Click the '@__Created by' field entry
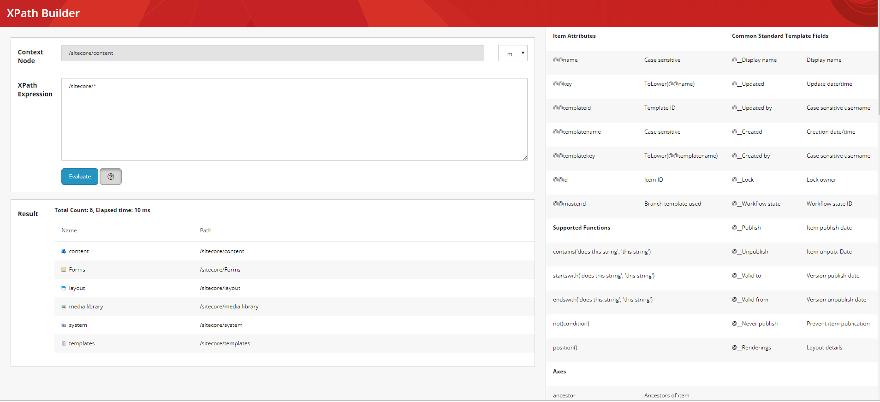 coord(751,156)
